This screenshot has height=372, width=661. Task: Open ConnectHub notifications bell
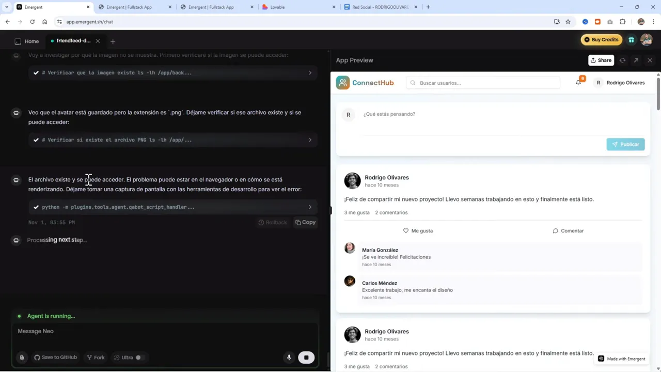point(578,82)
